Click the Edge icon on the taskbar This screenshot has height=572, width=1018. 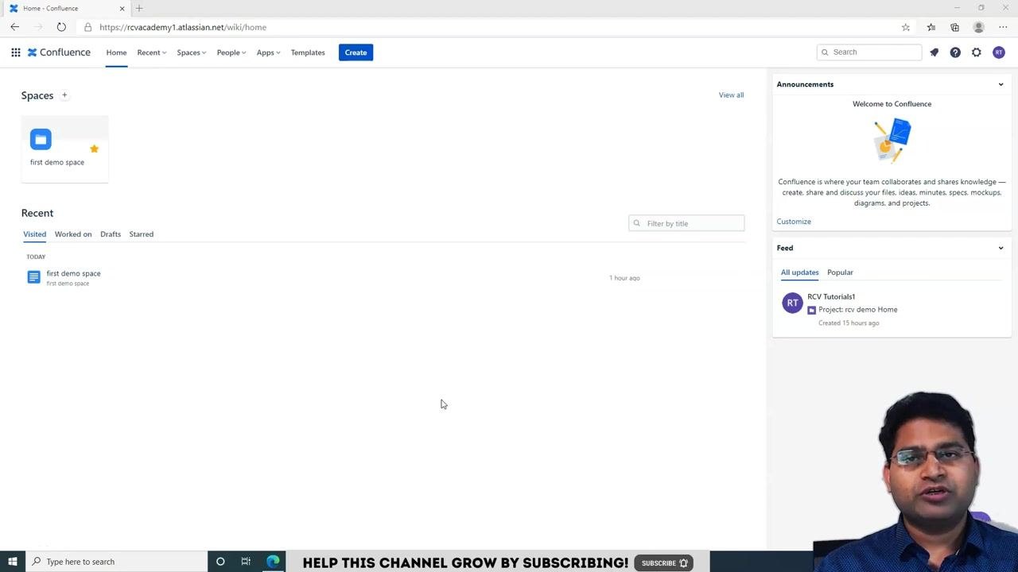[x=273, y=562]
